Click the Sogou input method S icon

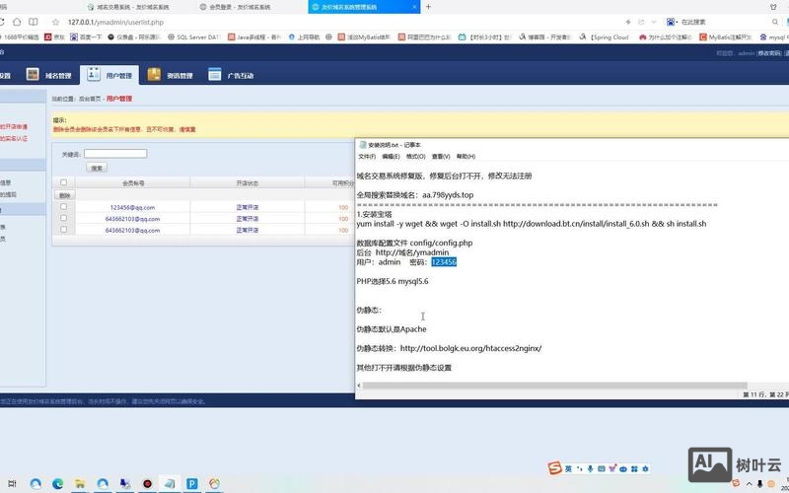click(x=555, y=467)
